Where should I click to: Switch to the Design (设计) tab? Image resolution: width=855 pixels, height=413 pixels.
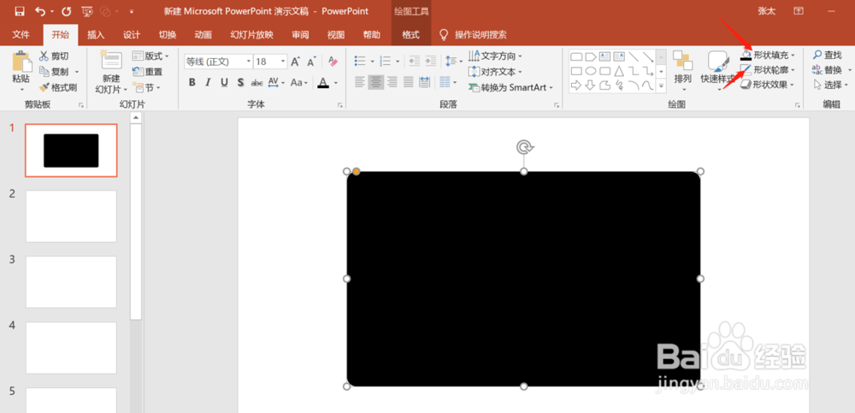(x=132, y=35)
